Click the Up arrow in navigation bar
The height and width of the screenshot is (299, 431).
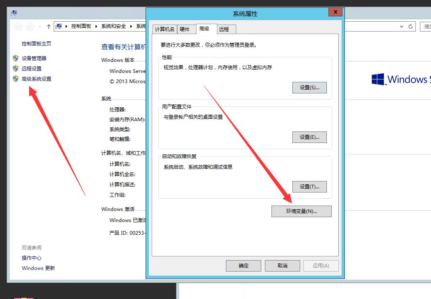point(49,27)
